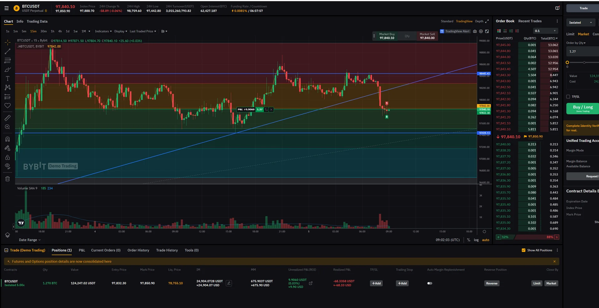Select the trend line drawing tool
Screen dimensions: 599x308
coord(7,51)
